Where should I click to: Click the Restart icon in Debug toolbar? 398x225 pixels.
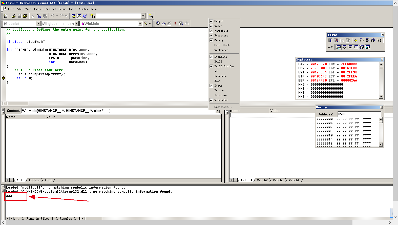pyautogui.click(x=330, y=40)
